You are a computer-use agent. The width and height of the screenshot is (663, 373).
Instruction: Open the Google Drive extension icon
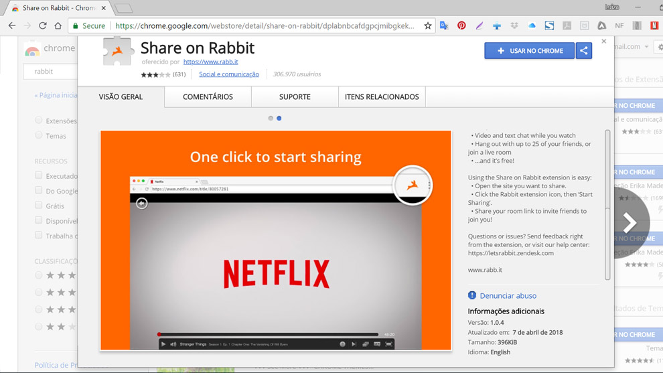pyautogui.click(x=601, y=26)
